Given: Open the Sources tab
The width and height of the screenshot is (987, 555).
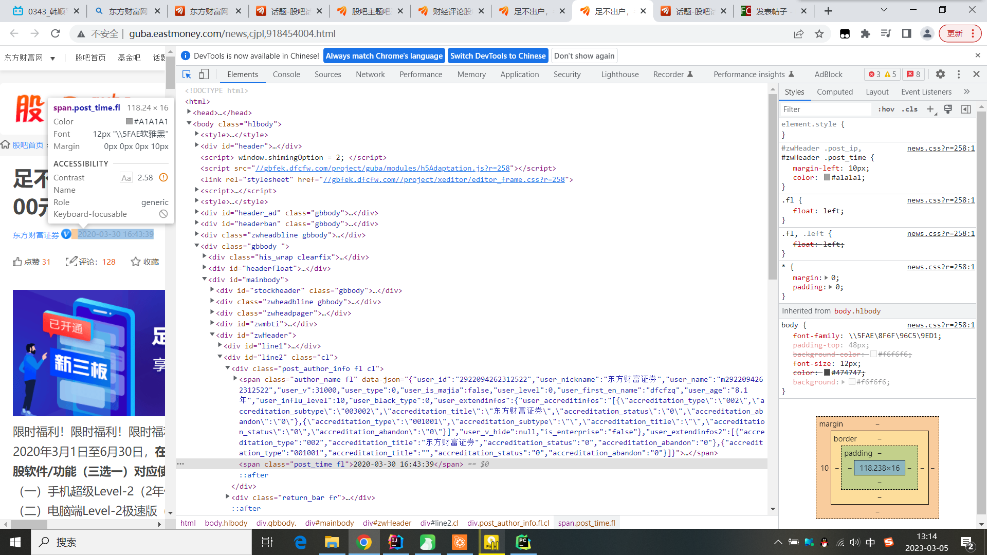Looking at the screenshot, I should click(x=328, y=75).
